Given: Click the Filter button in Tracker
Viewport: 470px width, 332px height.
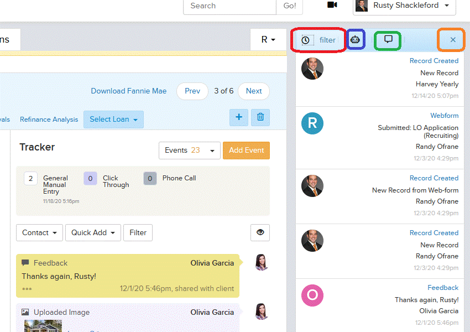Looking at the screenshot, I should pyautogui.click(x=138, y=233).
